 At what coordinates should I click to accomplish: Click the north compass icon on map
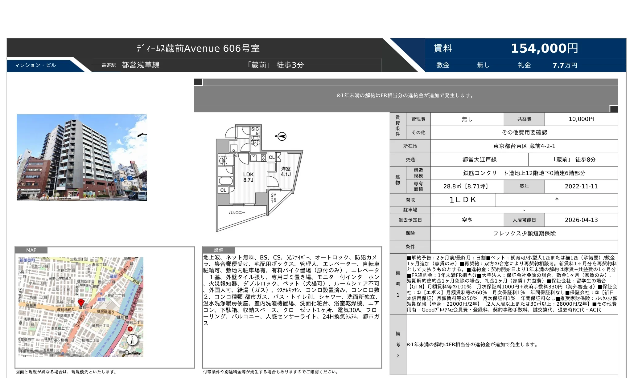(132, 340)
